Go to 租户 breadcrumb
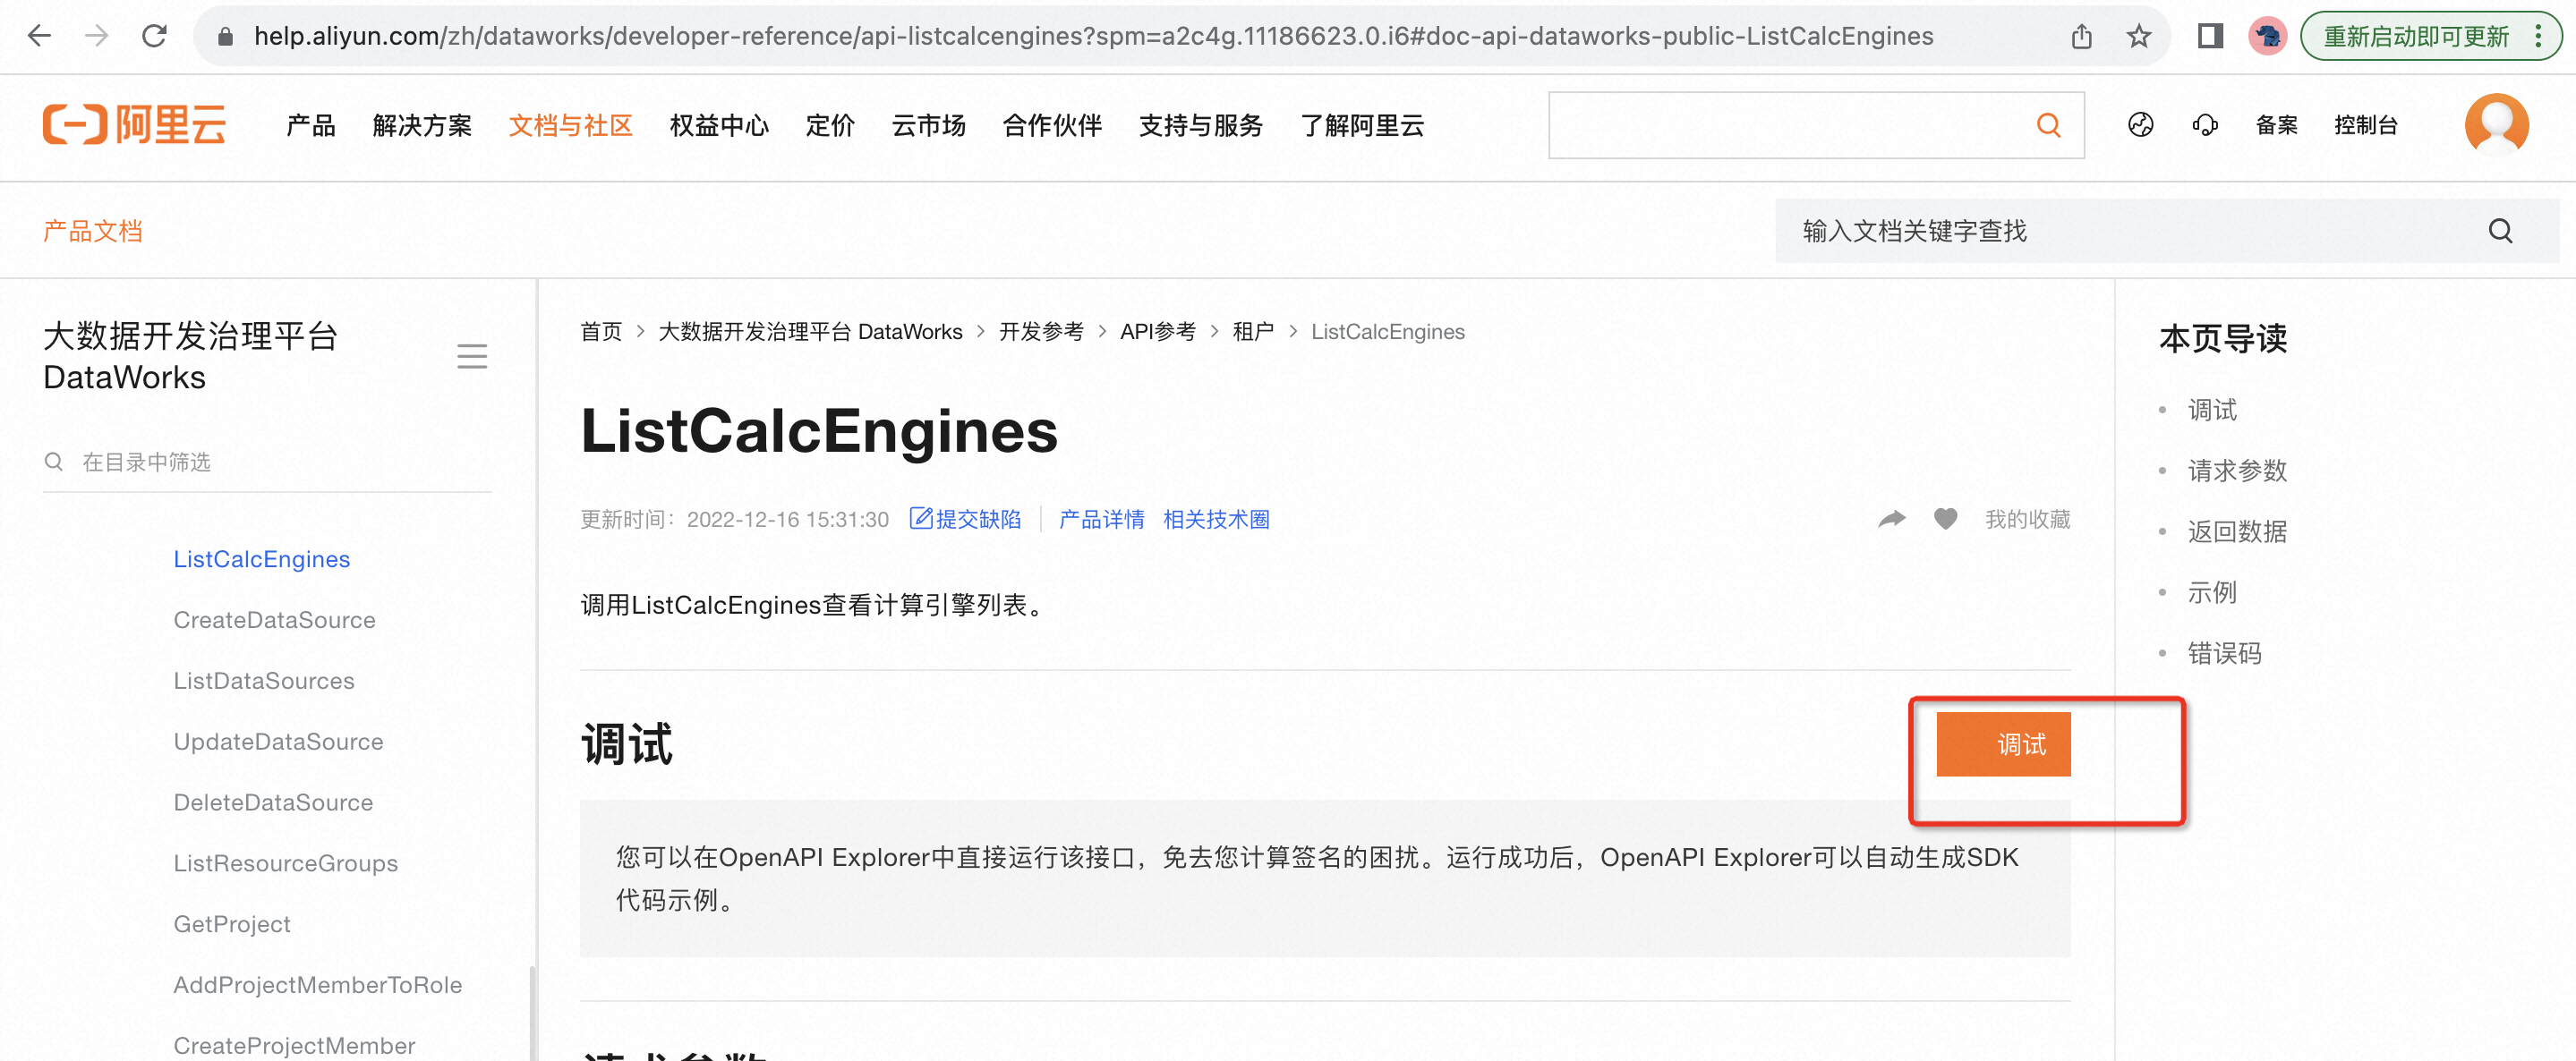 [x=1253, y=332]
